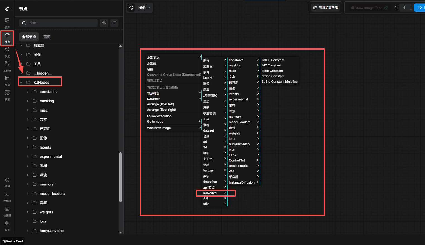Open the 模板 templates sidebar icon

coord(7,95)
